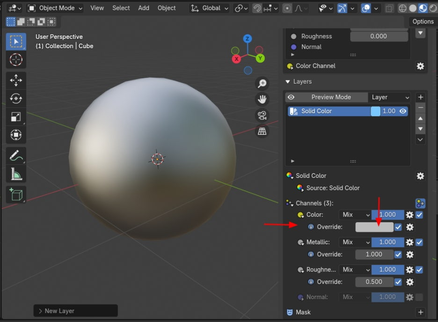Click the Metallic Override 1.000 field
438x322 pixels.
374,255
